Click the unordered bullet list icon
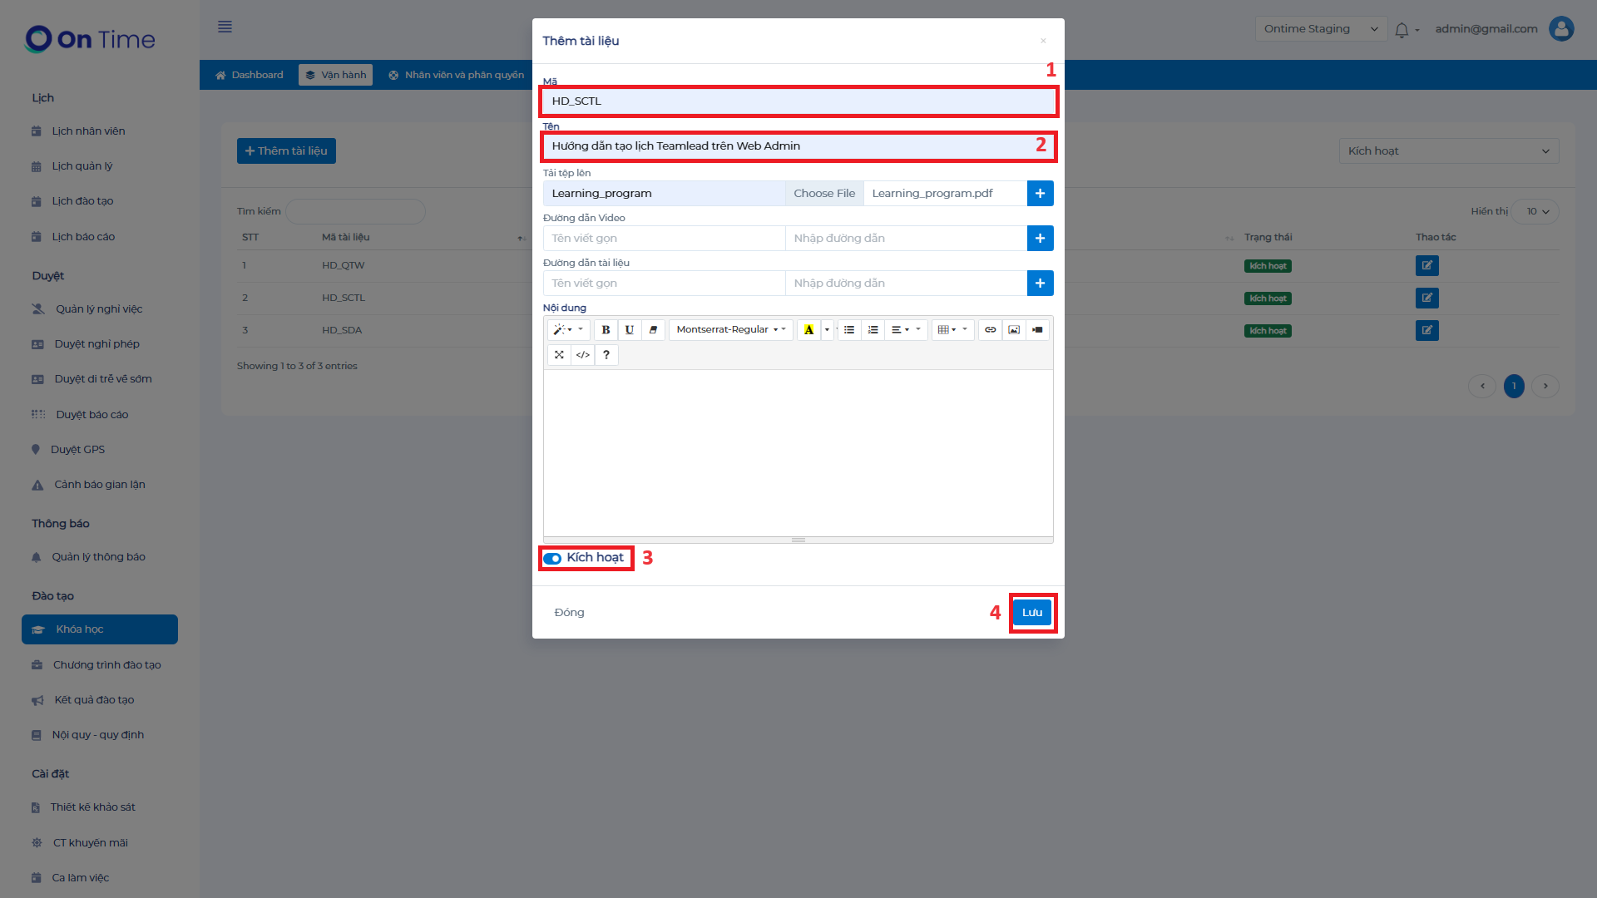1597x898 pixels. (x=849, y=330)
